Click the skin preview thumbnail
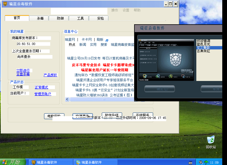Screen dimensions: 227x165 (166, 60)
